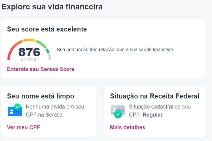Click the green checkmark on blue ID card
The height and width of the screenshot is (141, 212).
click(x=17, y=107)
